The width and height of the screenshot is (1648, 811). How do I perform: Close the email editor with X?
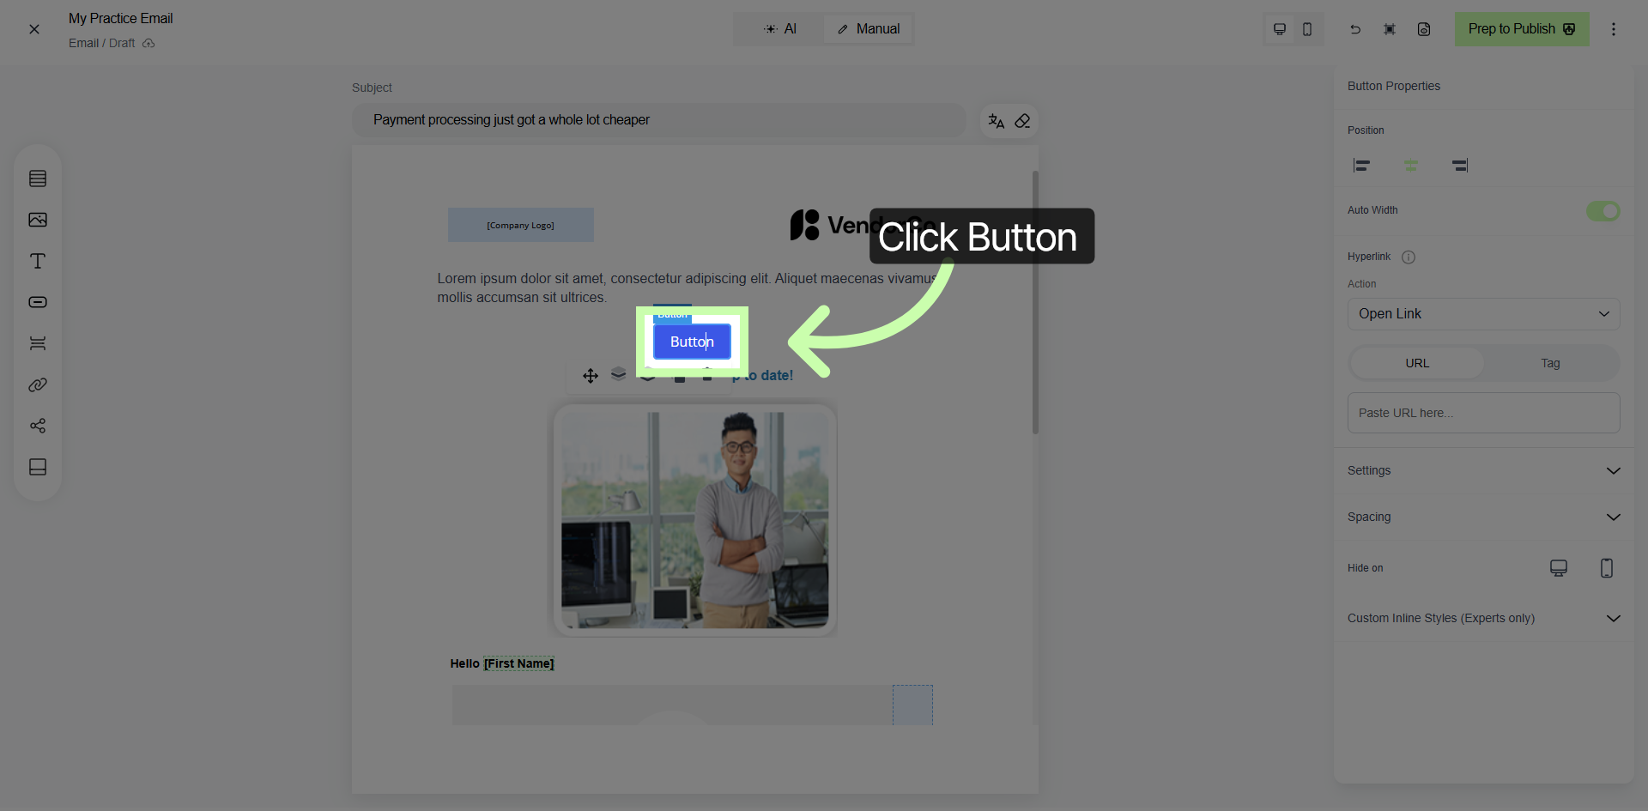[x=34, y=29]
